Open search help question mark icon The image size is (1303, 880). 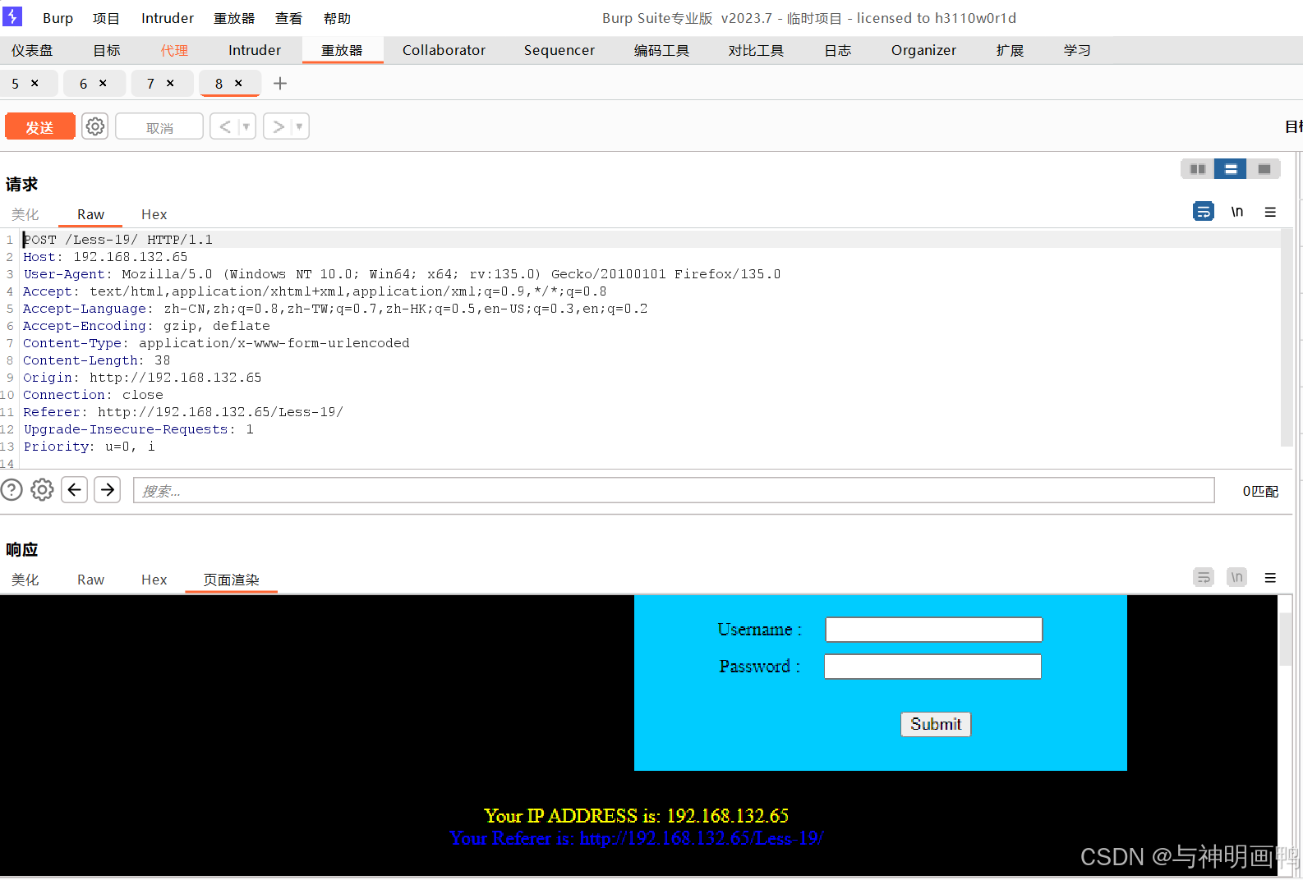[12, 490]
